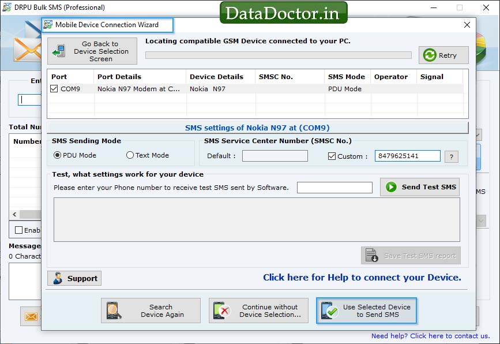Click 'SMS settings of Nokia N97 at (COM9)' header

[257, 128]
